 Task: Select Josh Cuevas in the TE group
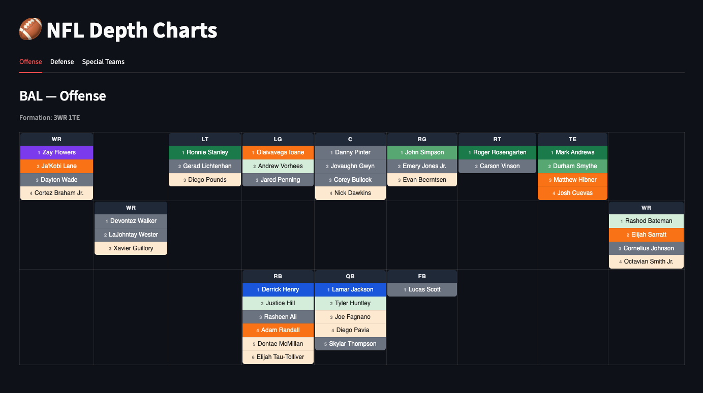tap(572, 193)
